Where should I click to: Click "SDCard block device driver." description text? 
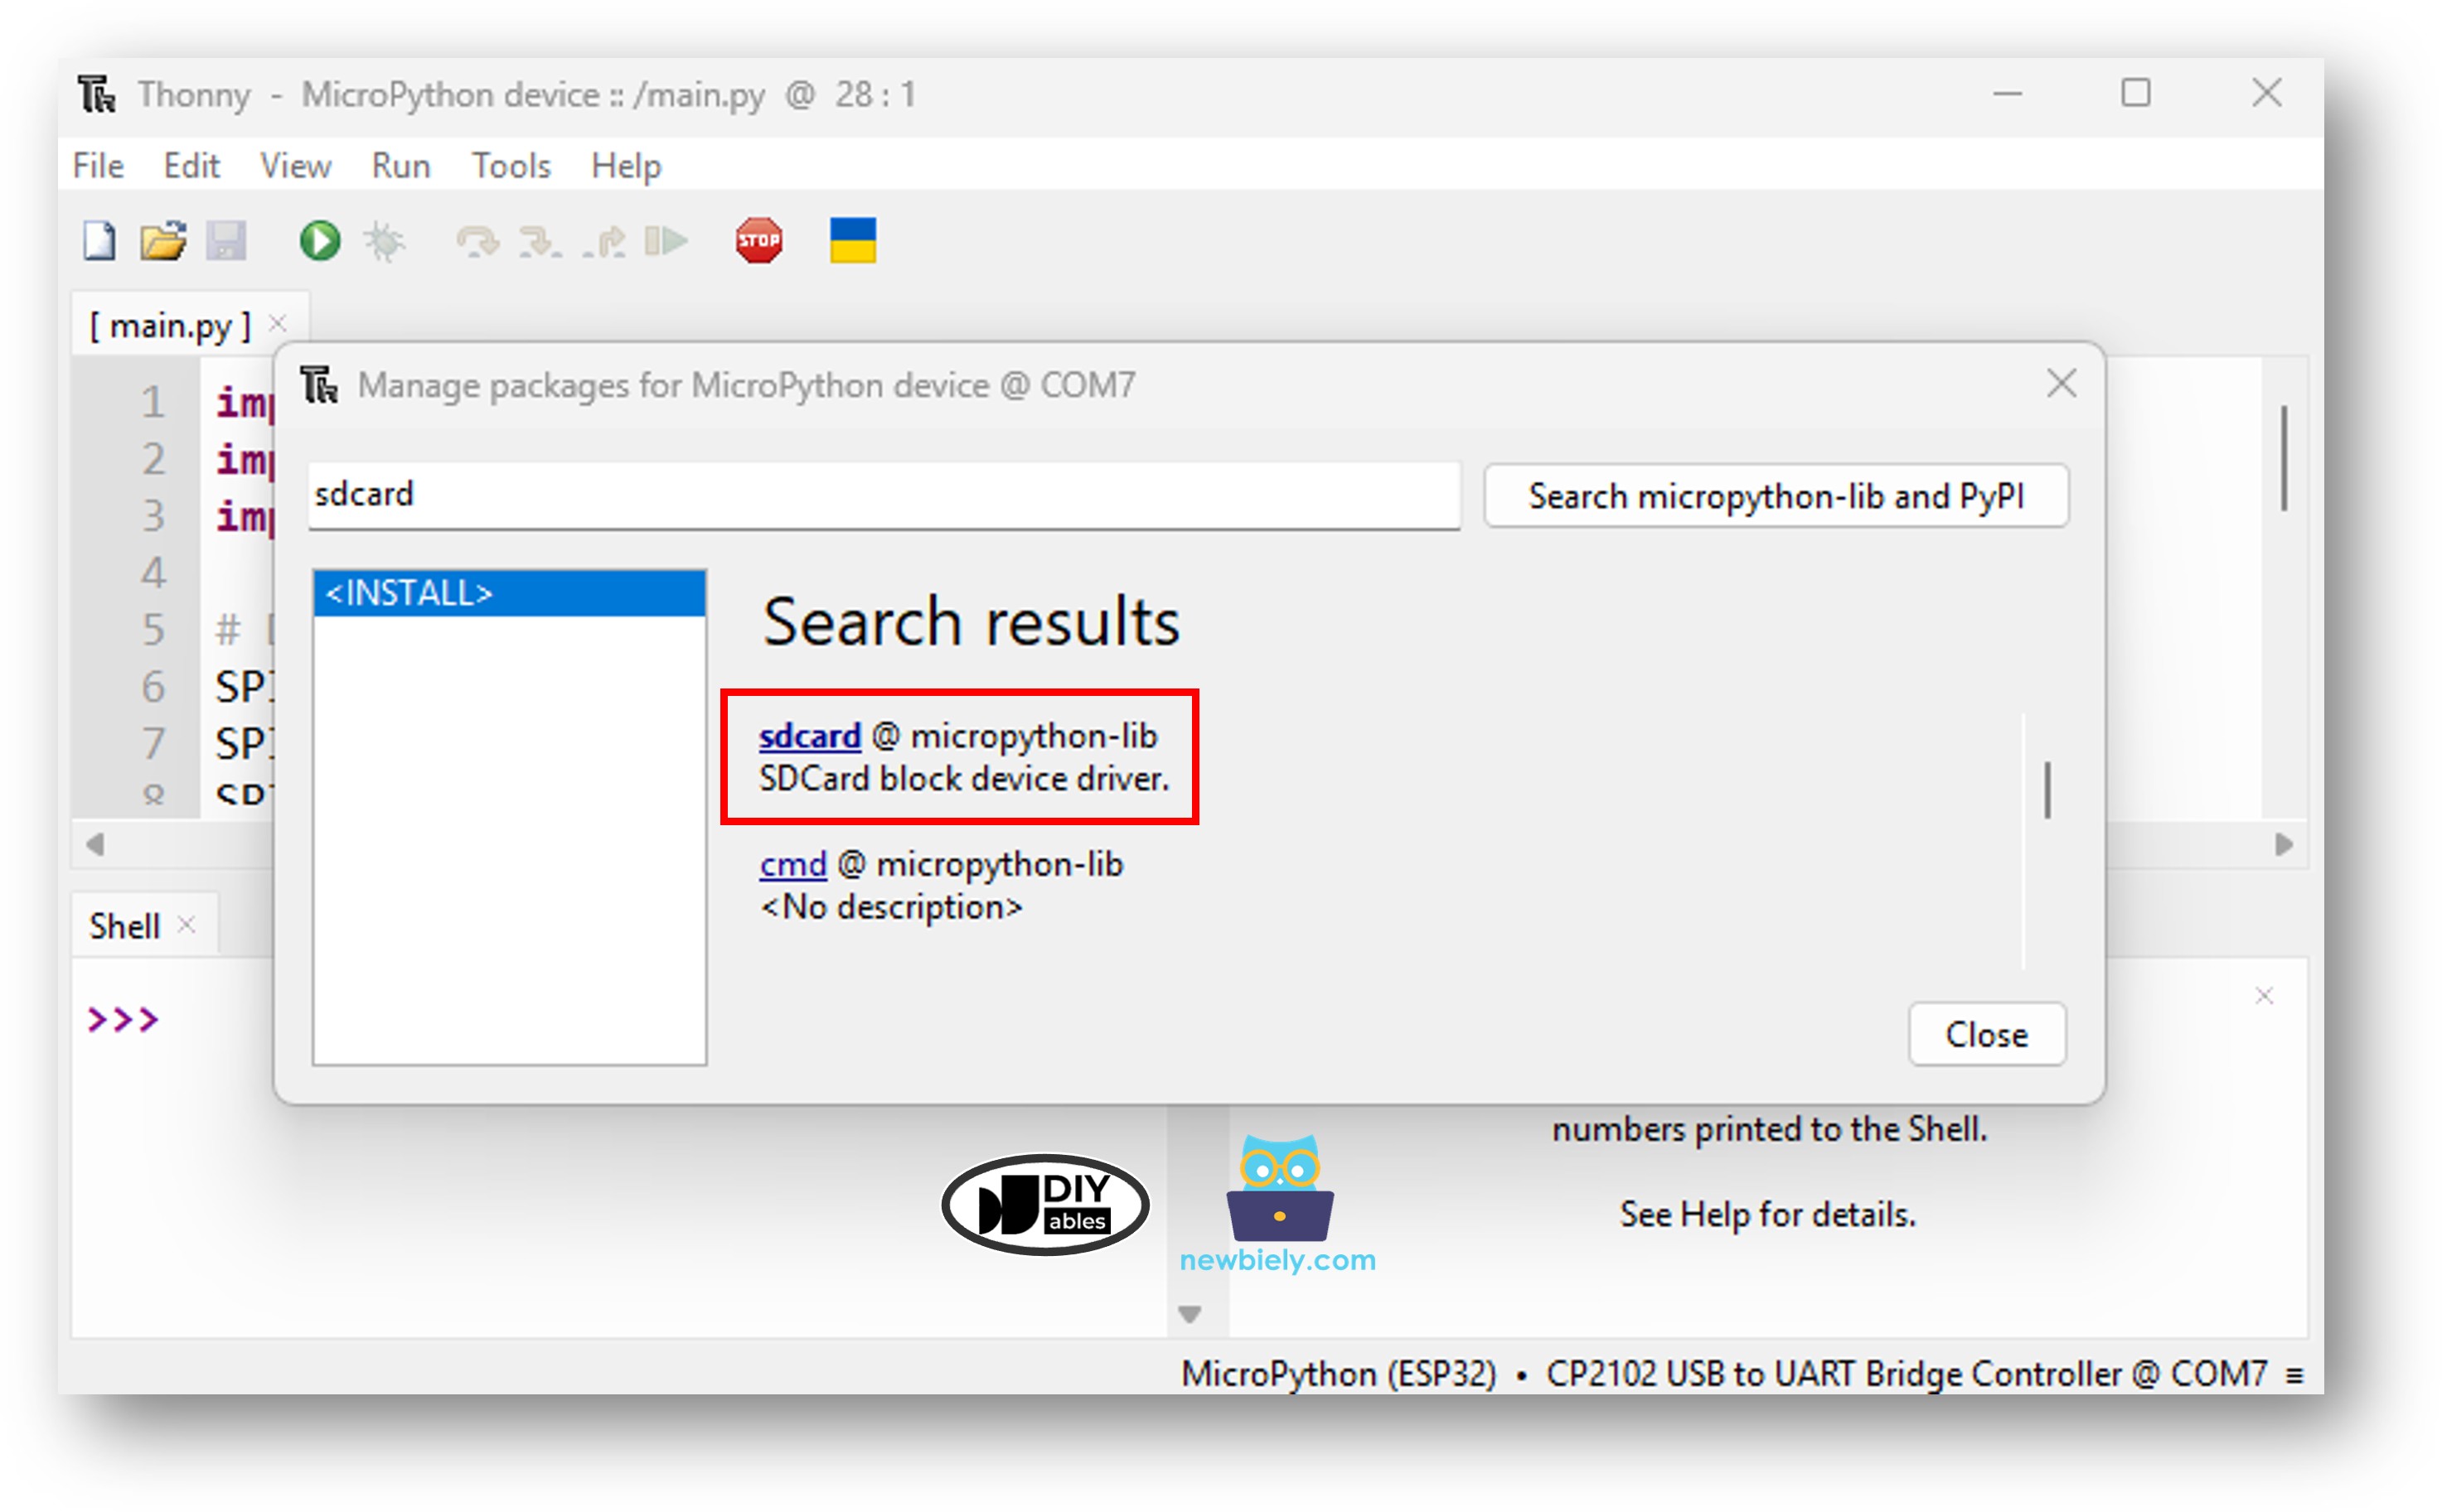[x=963, y=778]
